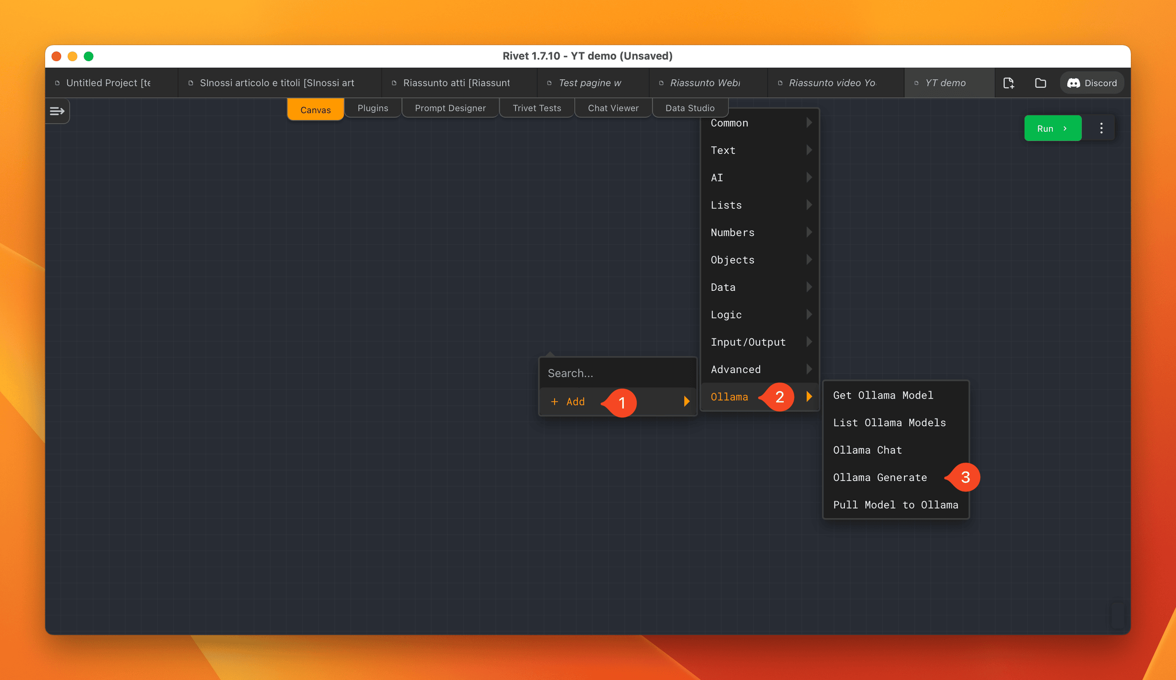The image size is (1176, 680).
Task: Run the graph with Run button
Action: click(1053, 128)
